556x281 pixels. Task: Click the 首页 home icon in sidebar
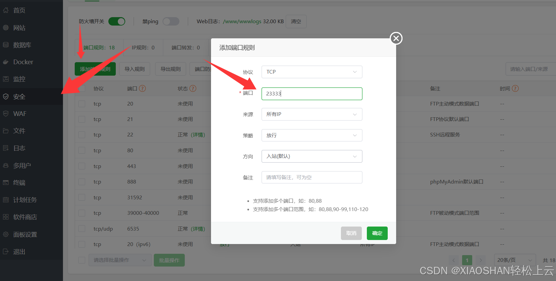[6, 10]
